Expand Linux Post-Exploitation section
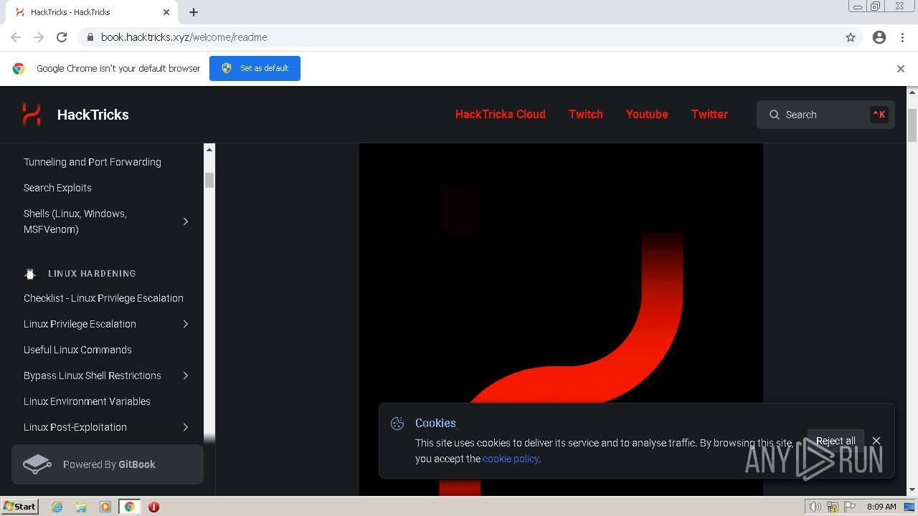This screenshot has height=516, width=918. coord(186,427)
